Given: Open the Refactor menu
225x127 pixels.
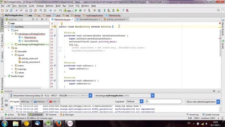Looking at the screenshot, I should [x=50, y=6].
